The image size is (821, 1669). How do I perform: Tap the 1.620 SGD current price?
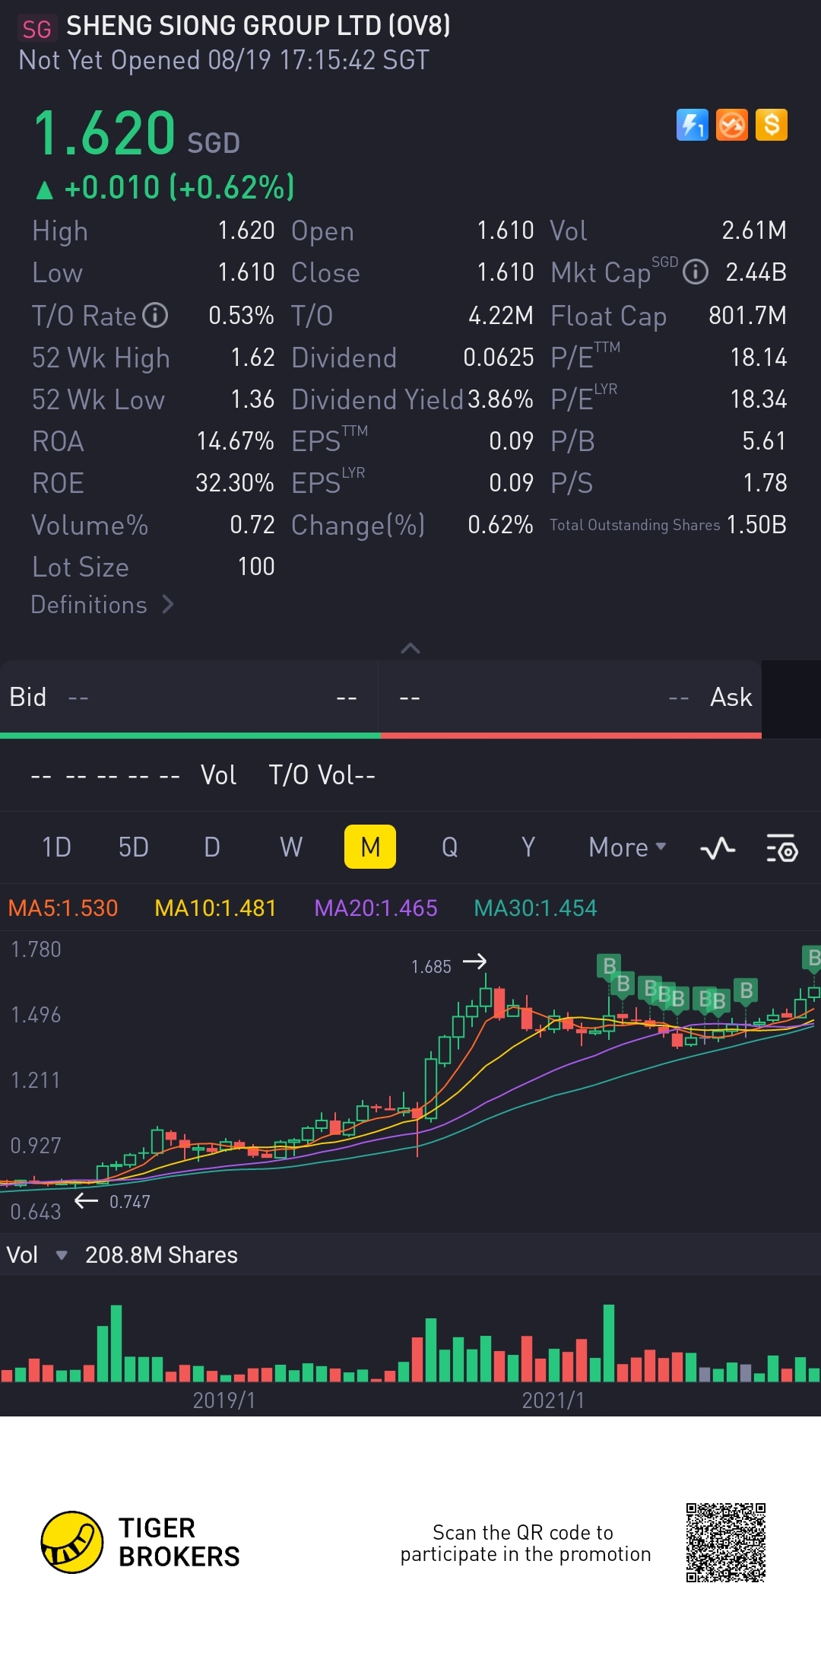[x=137, y=134]
